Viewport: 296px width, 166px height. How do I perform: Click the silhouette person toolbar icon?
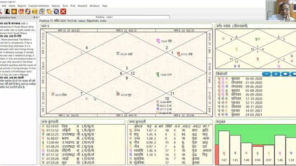click(x=7, y=12)
